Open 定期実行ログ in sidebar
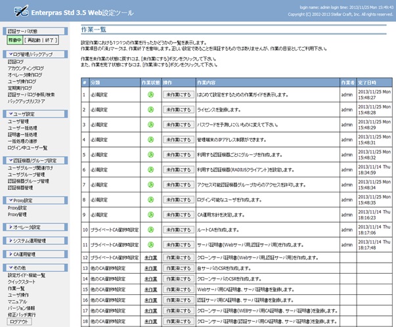Viewport: 396px width, 327px height. click(x=20, y=88)
